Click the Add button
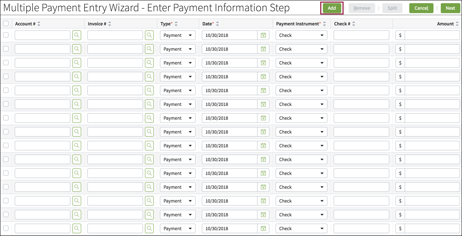Screen dimensions: 462x236 tap(331, 8)
